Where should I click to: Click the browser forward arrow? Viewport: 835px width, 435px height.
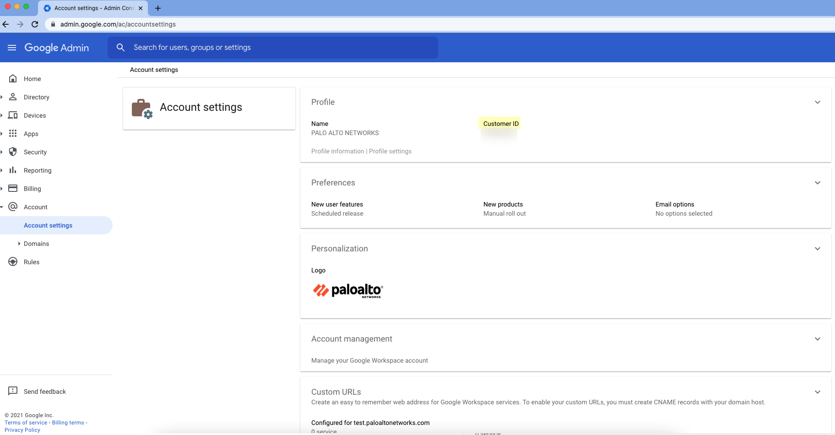pos(20,24)
